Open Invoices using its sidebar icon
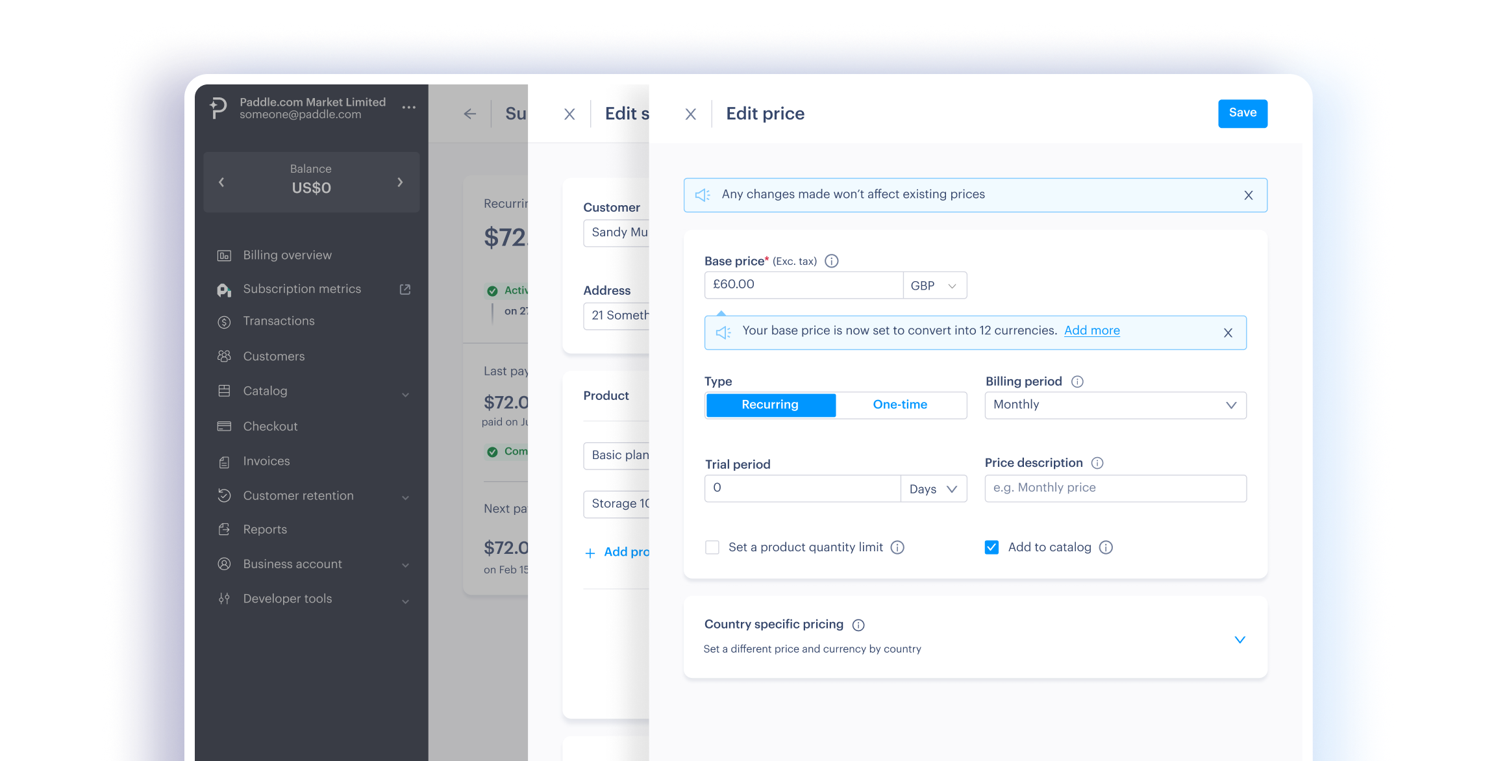Image resolution: width=1496 pixels, height=761 pixels. tap(224, 461)
